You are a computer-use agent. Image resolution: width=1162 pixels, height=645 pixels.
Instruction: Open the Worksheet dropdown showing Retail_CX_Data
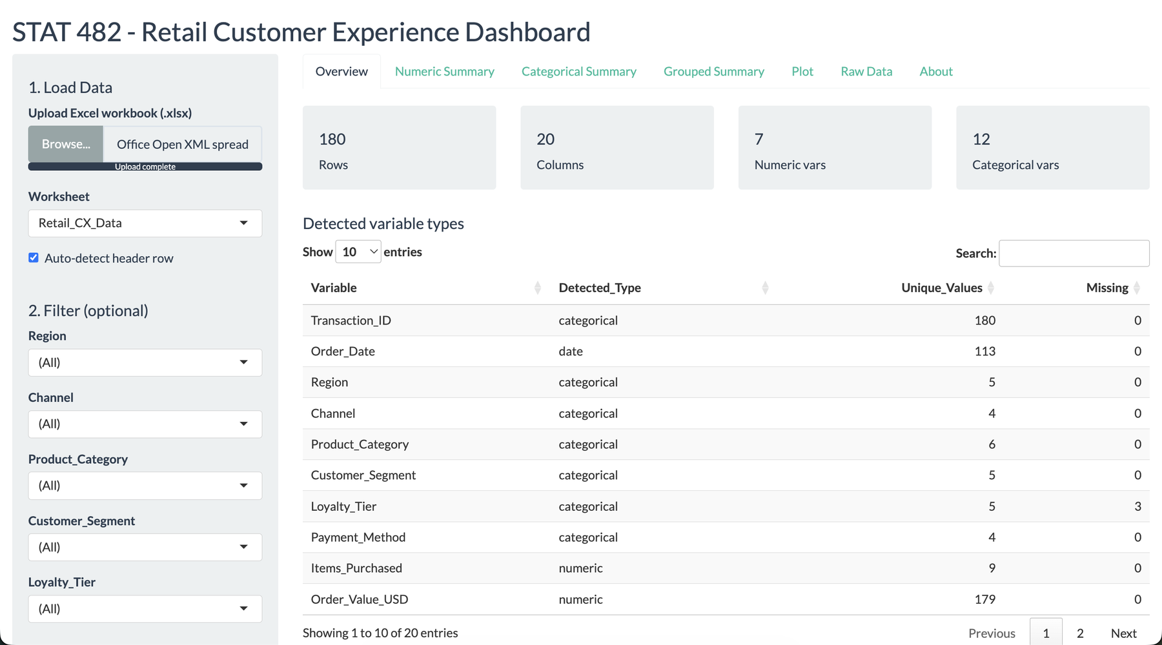pos(145,223)
